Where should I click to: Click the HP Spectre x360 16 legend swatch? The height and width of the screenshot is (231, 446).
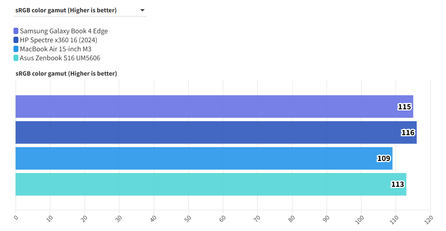click(x=16, y=40)
